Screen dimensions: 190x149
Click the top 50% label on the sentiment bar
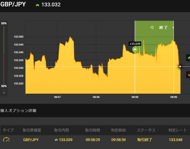click(4, 23)
